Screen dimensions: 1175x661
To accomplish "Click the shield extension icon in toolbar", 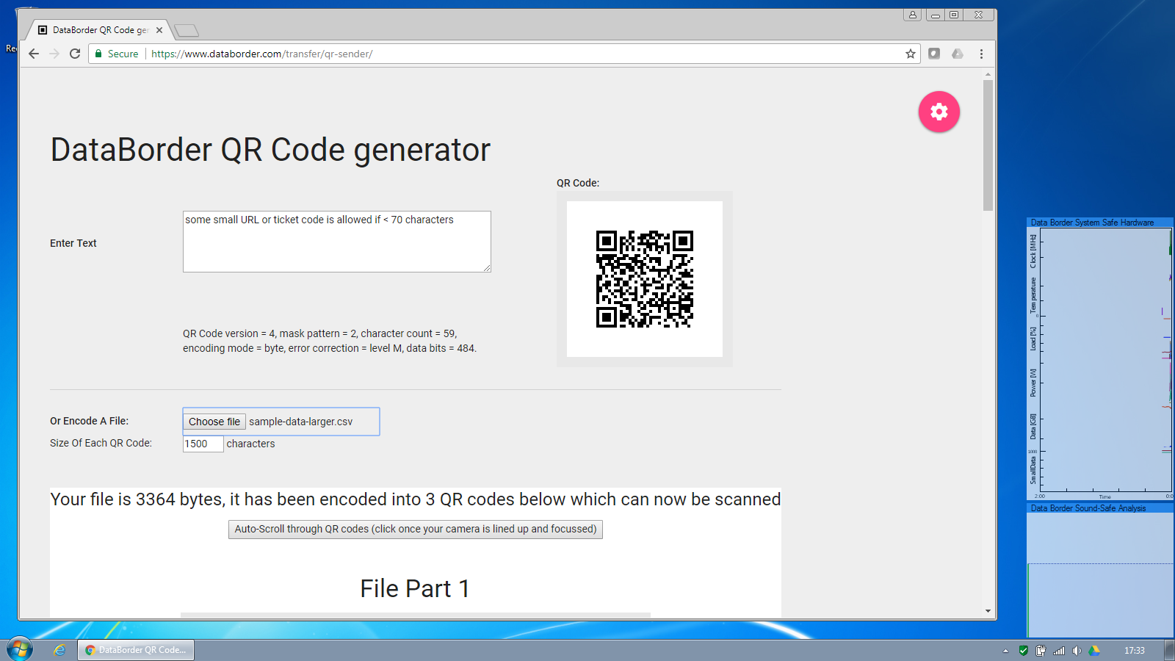I will click(934, 54).
